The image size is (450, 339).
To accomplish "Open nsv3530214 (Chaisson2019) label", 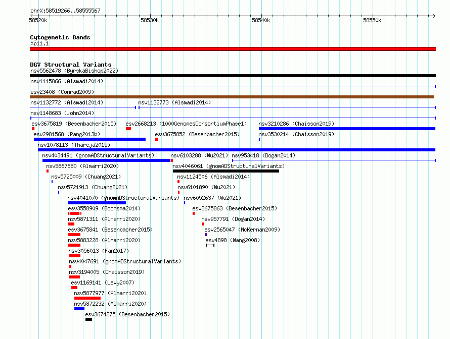I will [x=296, y=134].
